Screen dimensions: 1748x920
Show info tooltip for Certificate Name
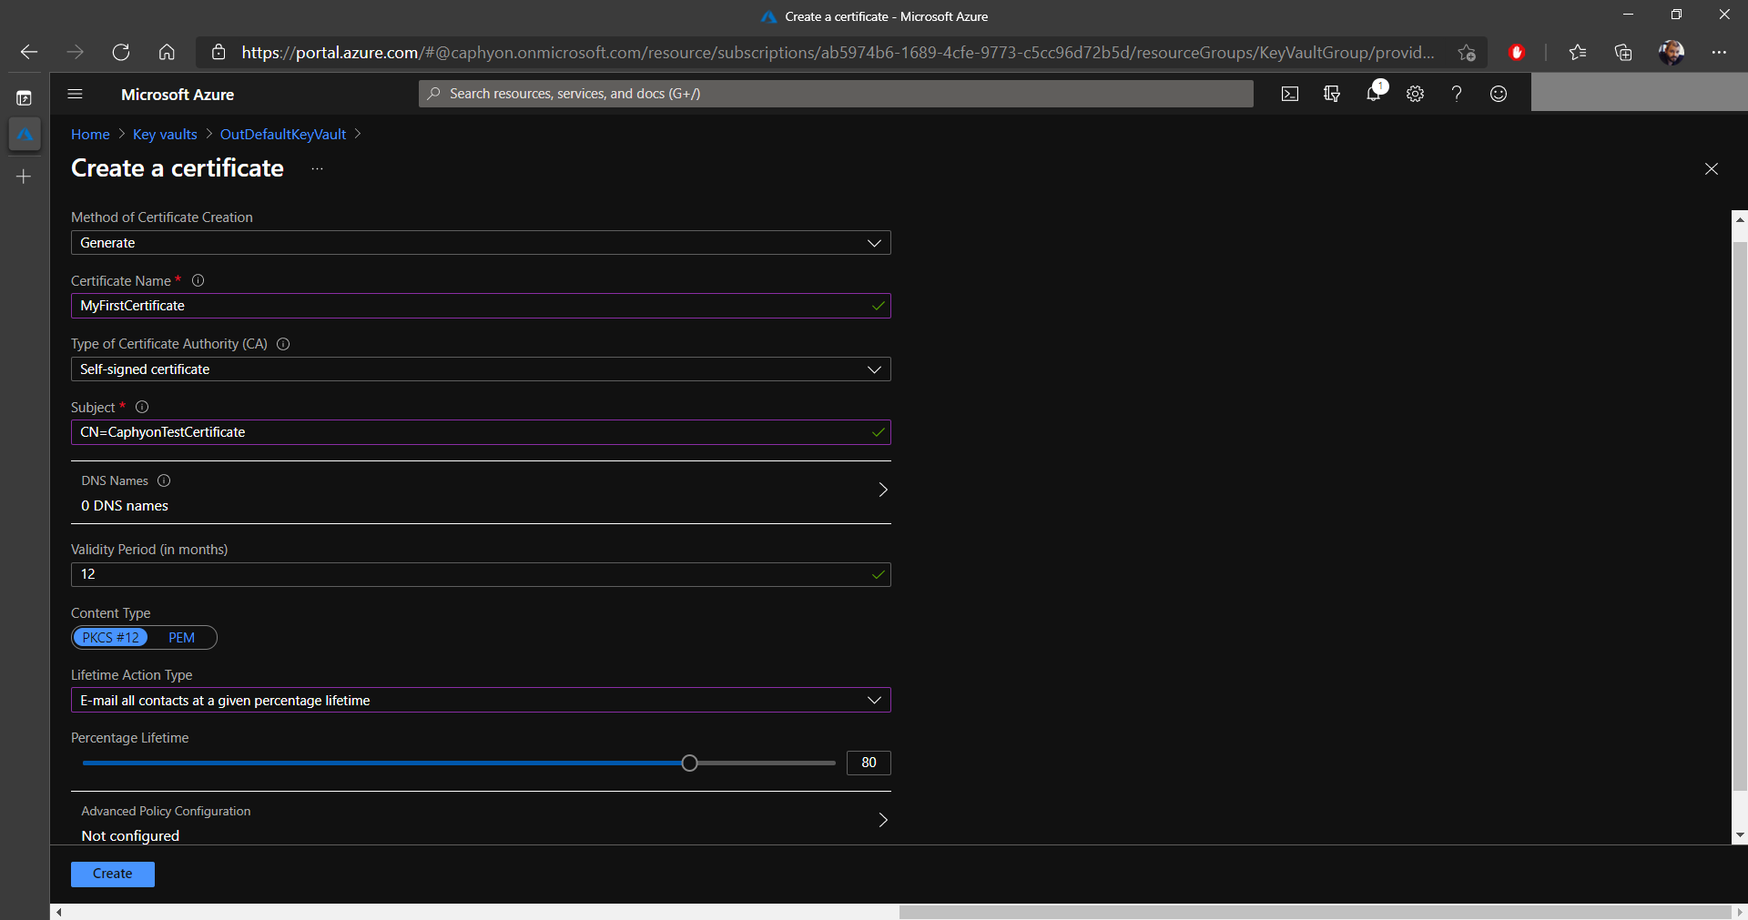pyautogui.click(x=198, y=280)
